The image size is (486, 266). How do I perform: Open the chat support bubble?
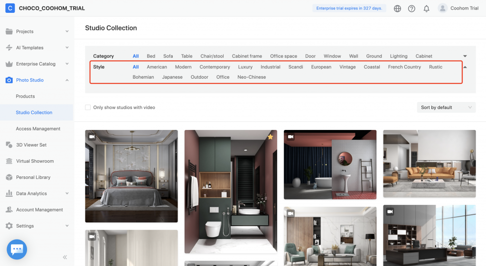pos(17,249)
